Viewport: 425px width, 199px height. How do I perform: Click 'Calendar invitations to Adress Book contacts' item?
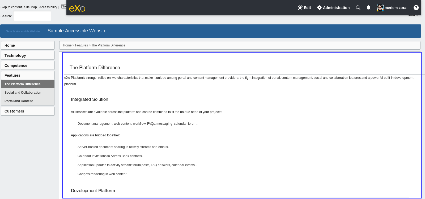pyautogui.click(x=110, y=156)
